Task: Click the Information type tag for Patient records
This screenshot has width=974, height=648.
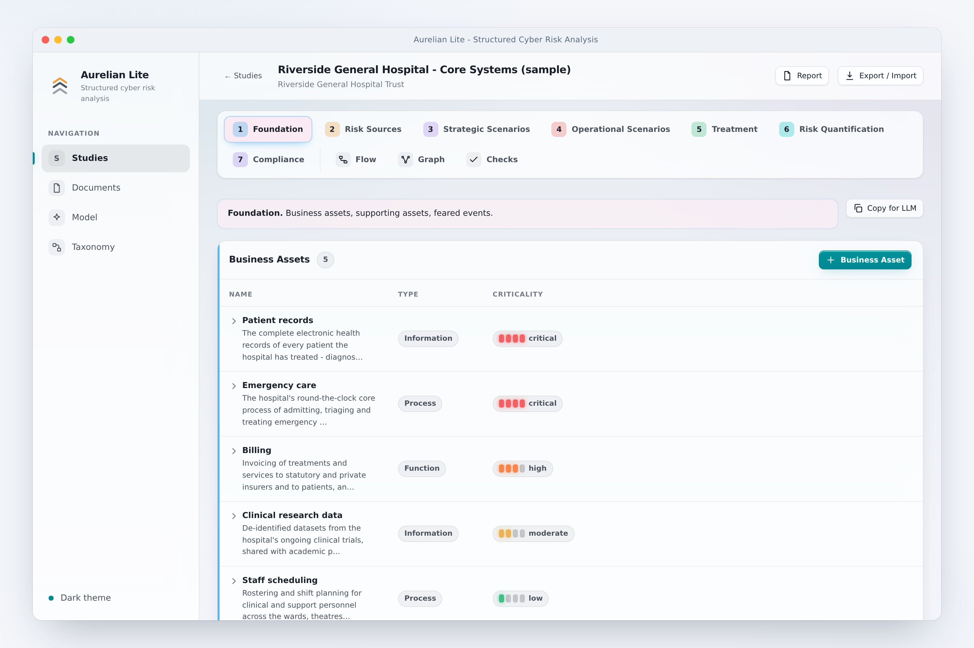Action: [428, 339]
